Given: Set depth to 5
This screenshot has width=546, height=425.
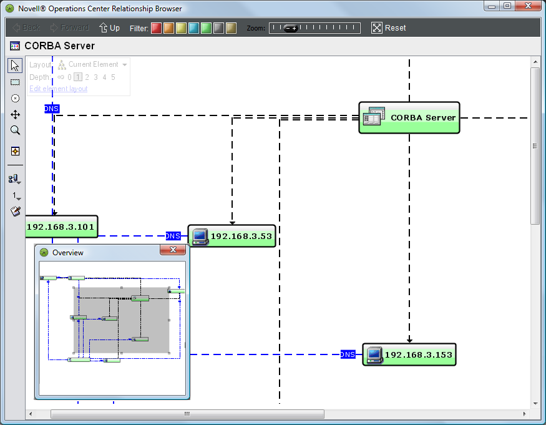Looking at the screenshot, I should tap(113, 77).
